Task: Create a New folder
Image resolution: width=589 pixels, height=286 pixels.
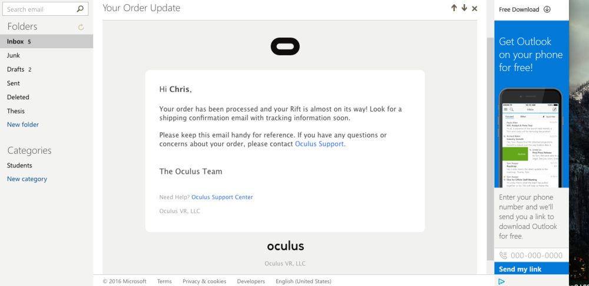Action: click(x=22, y=125)
